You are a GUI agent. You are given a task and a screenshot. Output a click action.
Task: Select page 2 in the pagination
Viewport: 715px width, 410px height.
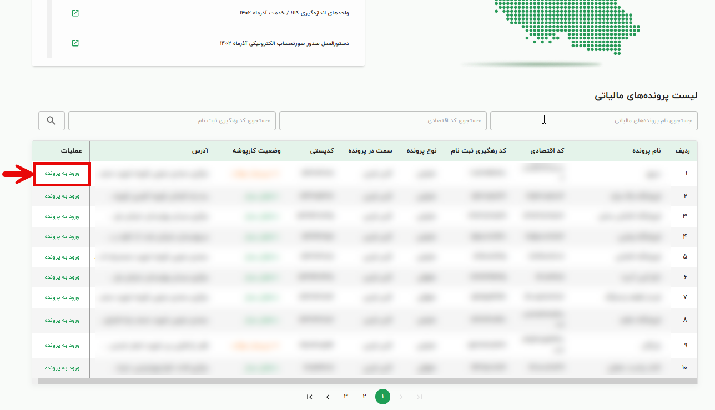tap(365, 396)
